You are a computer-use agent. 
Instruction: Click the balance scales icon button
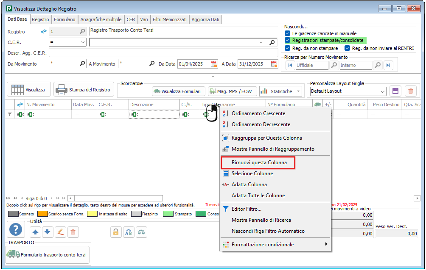[141, 231]
